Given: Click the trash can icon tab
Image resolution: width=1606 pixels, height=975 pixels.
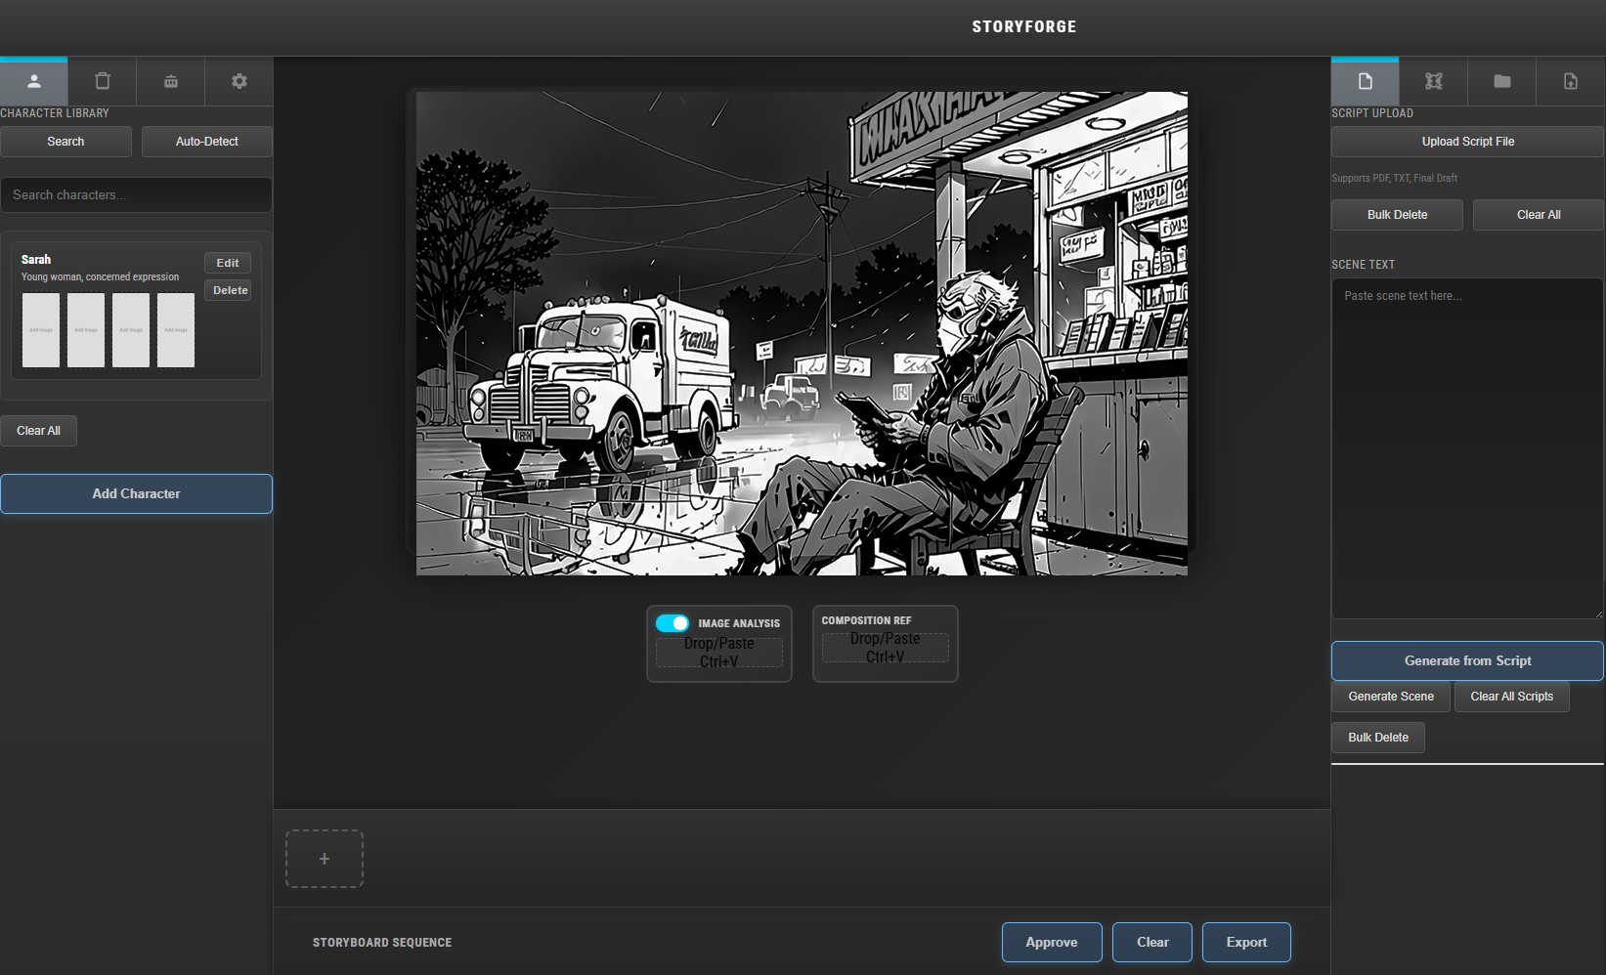Looking at the screenshot, I should pyautogui.click(x=103, y=82).
